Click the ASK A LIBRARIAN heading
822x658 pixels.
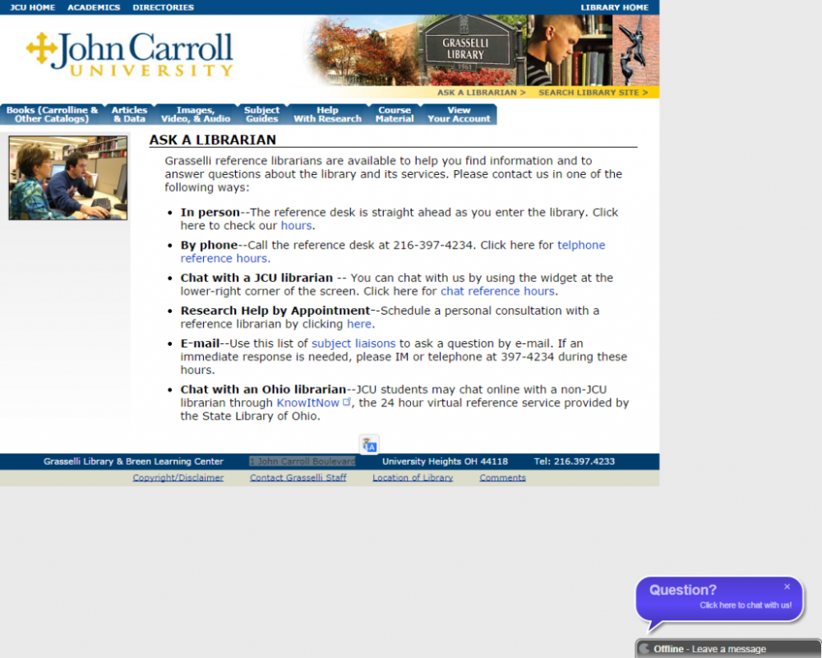click(212, 140)
